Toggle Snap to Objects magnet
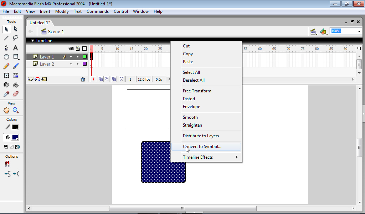 pyautogui.click(x=7, y=164)
